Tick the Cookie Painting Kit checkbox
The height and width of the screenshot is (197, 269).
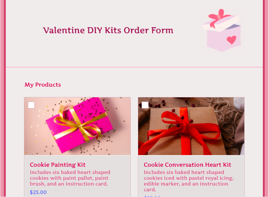pyautogui.click(x=31, y=105)
